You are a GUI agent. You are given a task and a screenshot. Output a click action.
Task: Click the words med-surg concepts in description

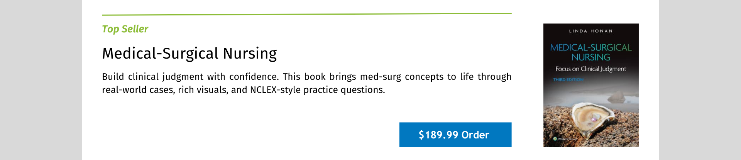pyautogui.click(x=402, y=77)
